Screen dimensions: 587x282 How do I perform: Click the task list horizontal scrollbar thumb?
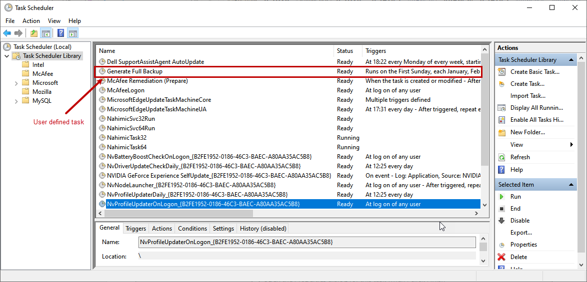point(179,213)
